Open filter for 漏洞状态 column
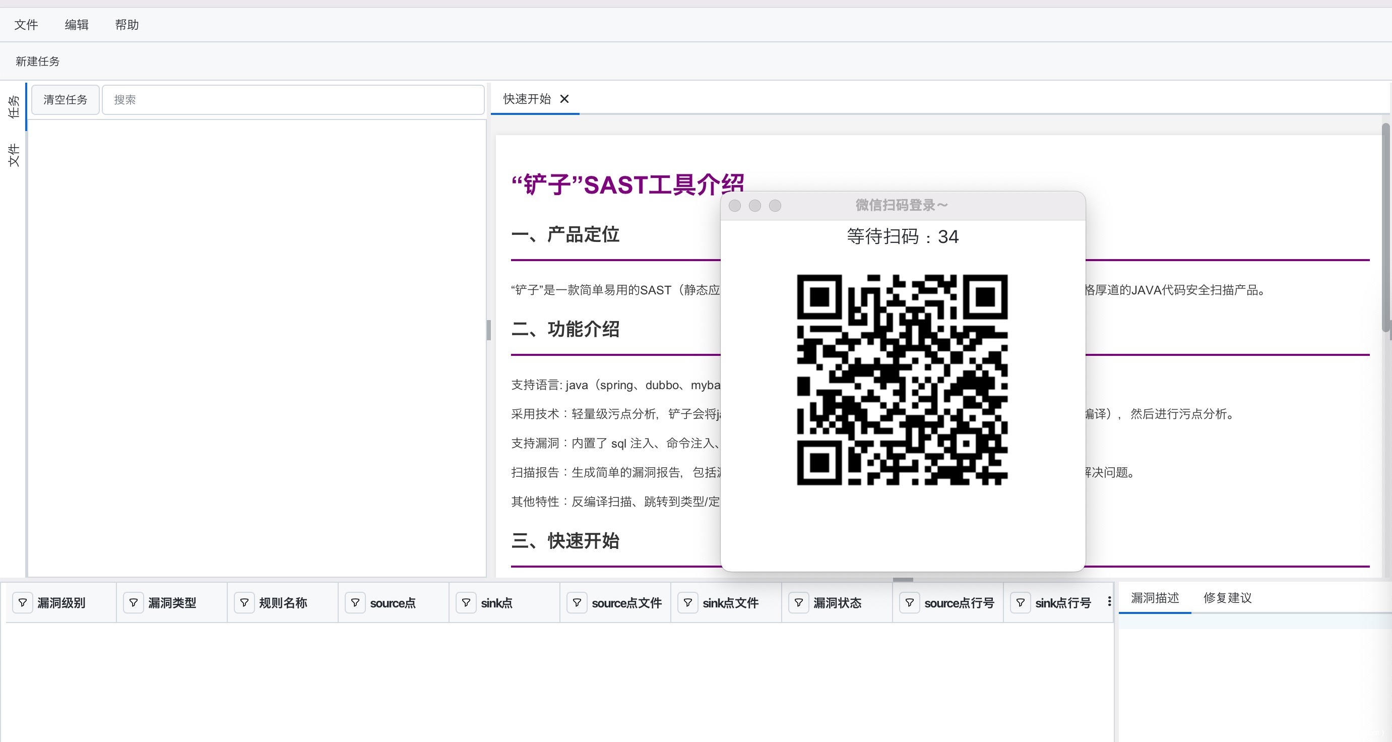Screen dimensions: 1392x742 pos(799,602)
